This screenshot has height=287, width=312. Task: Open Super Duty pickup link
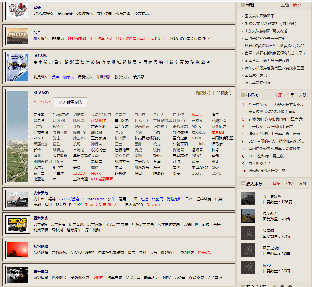(93, 199)
